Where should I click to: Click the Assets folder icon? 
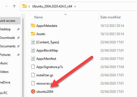(33, 34)
